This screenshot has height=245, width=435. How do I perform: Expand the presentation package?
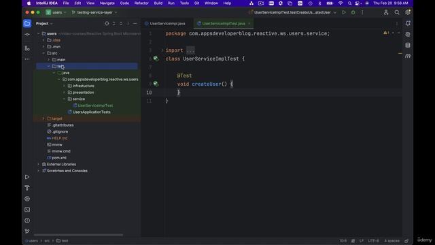[x=64, y=93]
